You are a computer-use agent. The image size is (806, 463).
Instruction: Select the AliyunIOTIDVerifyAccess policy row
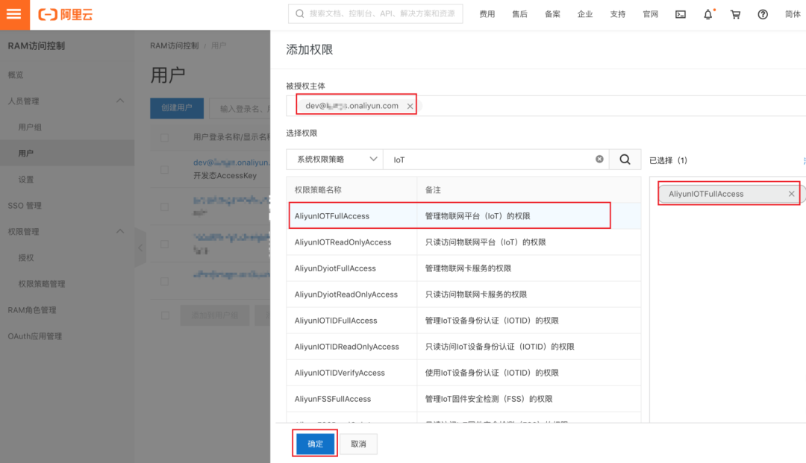[463, 373]
